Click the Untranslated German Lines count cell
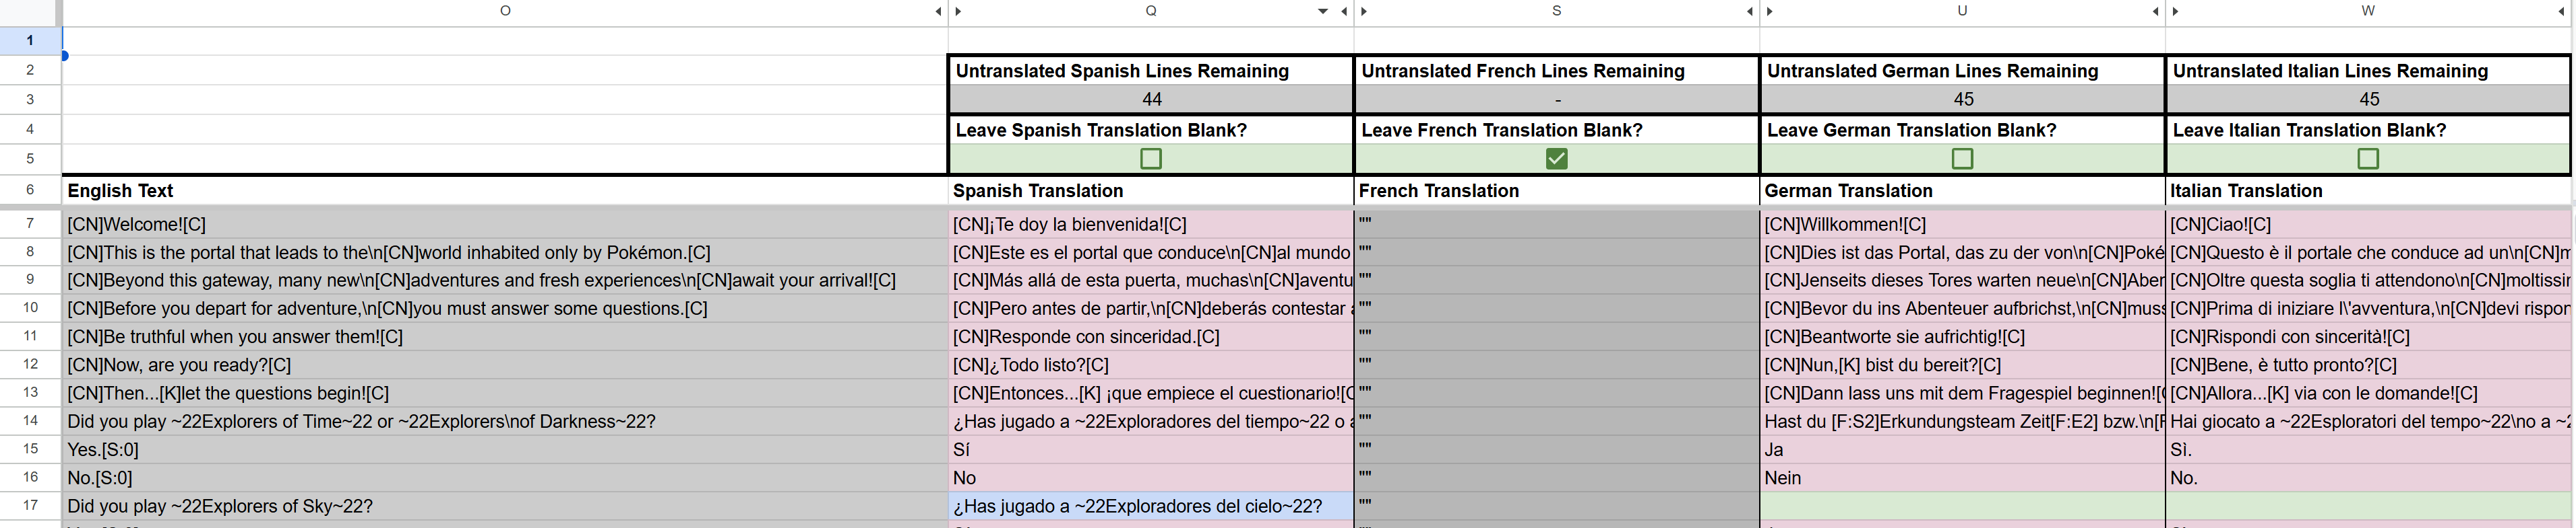This screenshot has width=2576, height=528. point(1962,99)
